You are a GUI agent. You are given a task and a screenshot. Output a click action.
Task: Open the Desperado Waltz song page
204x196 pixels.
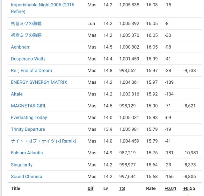28,59
